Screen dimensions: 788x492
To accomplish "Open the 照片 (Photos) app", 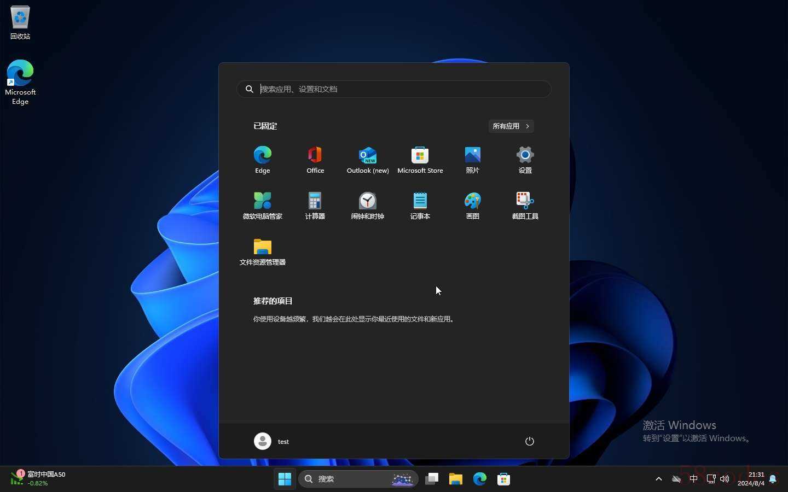I will tap(473, 160).
